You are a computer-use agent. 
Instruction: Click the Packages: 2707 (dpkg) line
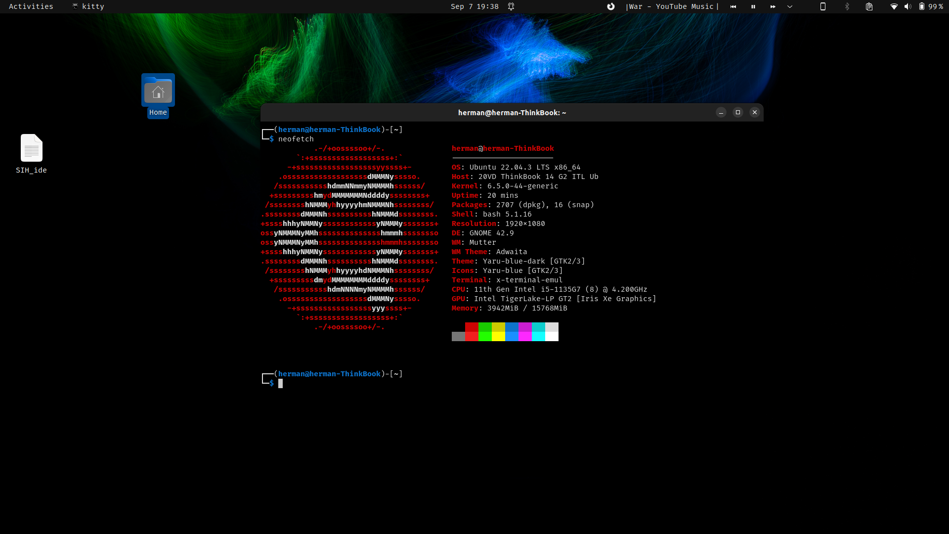[523, 205]
